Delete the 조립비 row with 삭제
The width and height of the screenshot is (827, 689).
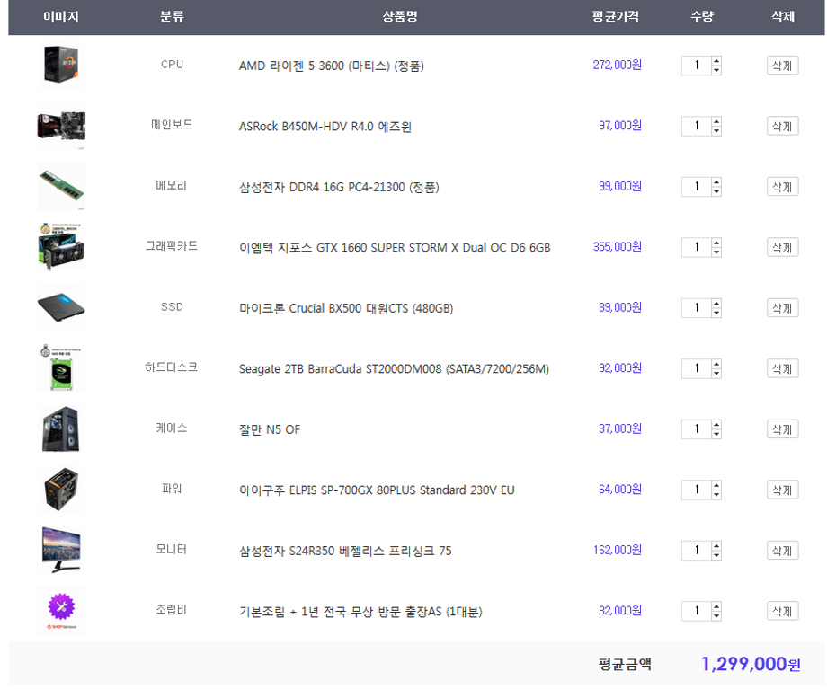[x=782, y=611]
